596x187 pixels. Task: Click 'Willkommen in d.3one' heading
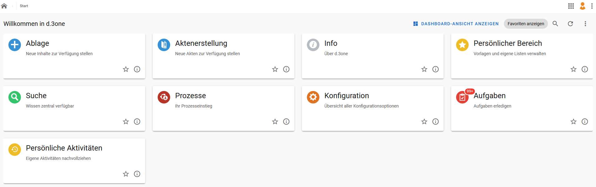[34, 24]
